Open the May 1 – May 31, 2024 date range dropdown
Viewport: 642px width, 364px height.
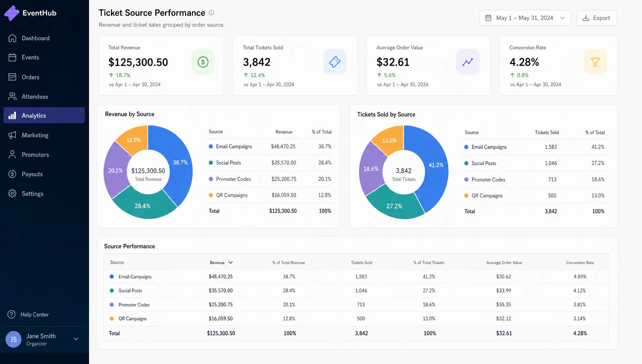tap(525, 18)
